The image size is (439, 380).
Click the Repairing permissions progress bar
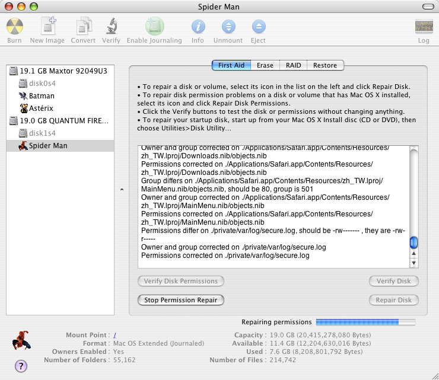point(365,322)
